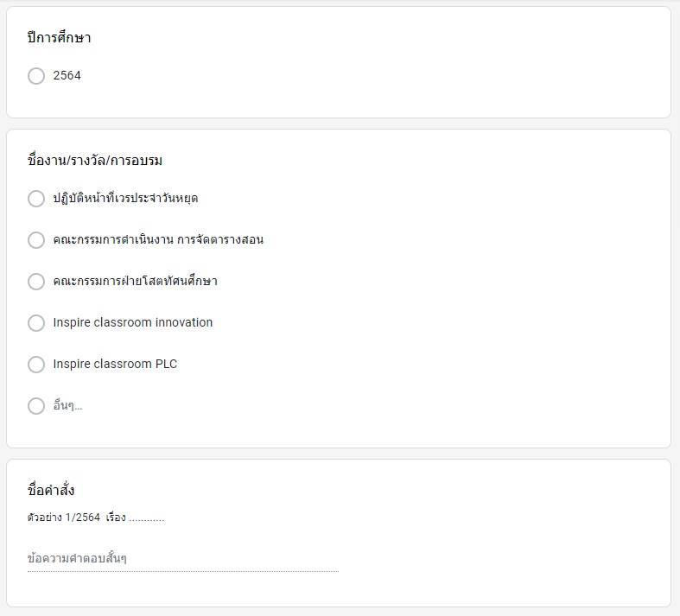
Task: Select the อื่นๆ (other) radio circle
Action: (x=36, y=406)
